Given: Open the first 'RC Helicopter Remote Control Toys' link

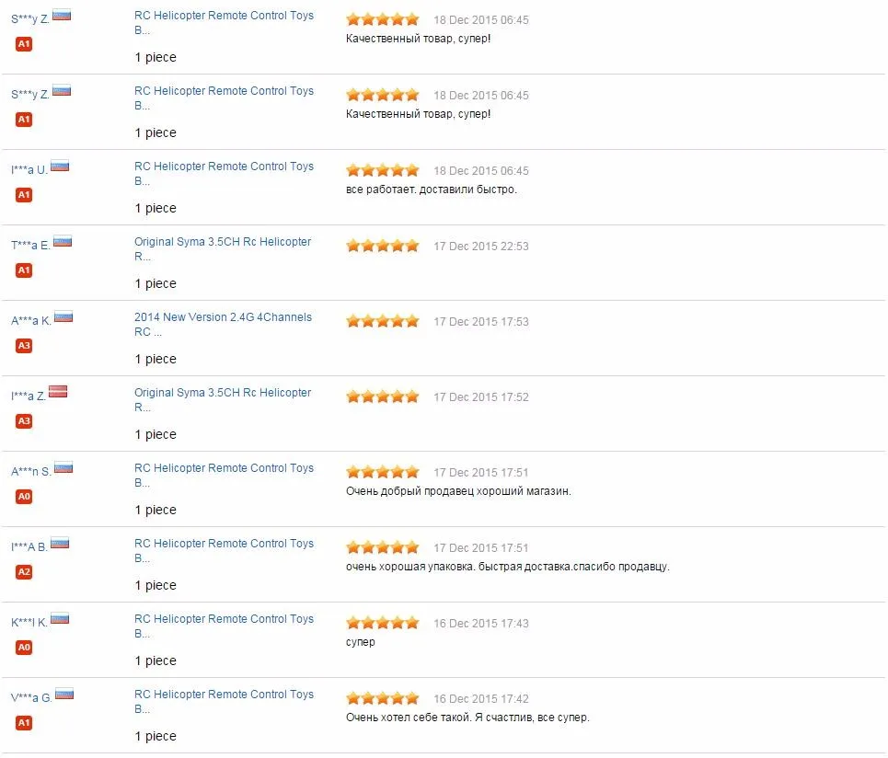Looking at the screenshot, I should (224, 23).
